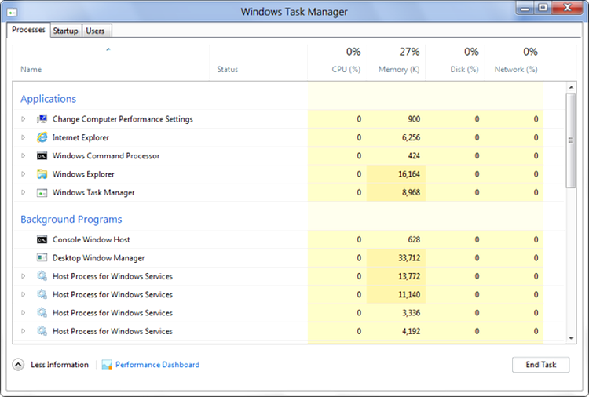
Task: Click the scrollbar down arrow
Action: [571, 338]
